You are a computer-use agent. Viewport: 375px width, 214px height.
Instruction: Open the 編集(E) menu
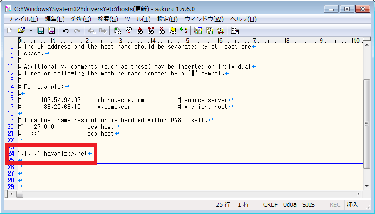coord(54,19)
